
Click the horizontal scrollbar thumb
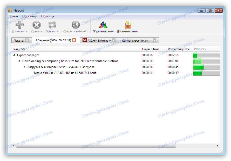coord(96,145)
